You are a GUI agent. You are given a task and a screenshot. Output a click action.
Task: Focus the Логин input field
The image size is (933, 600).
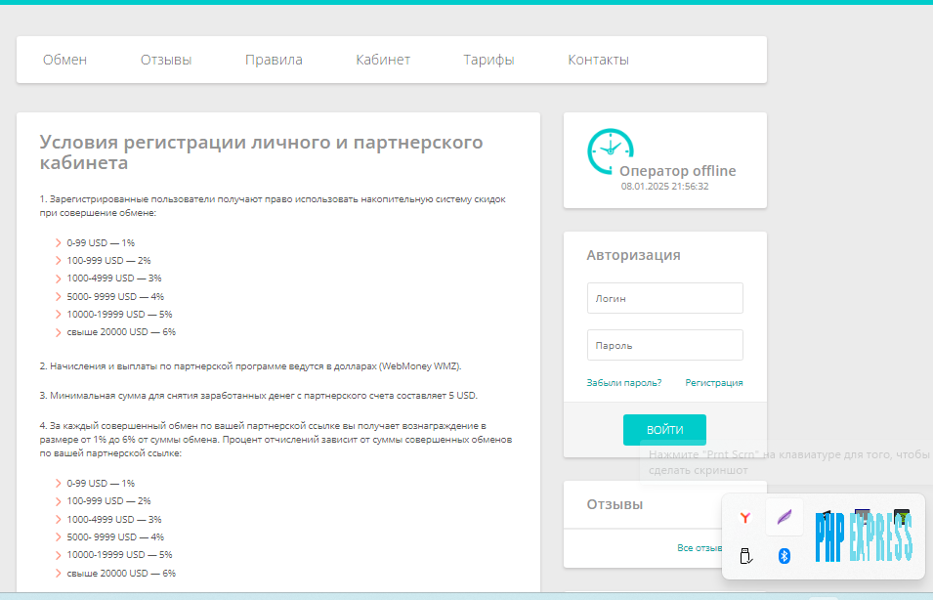(664, 298)
